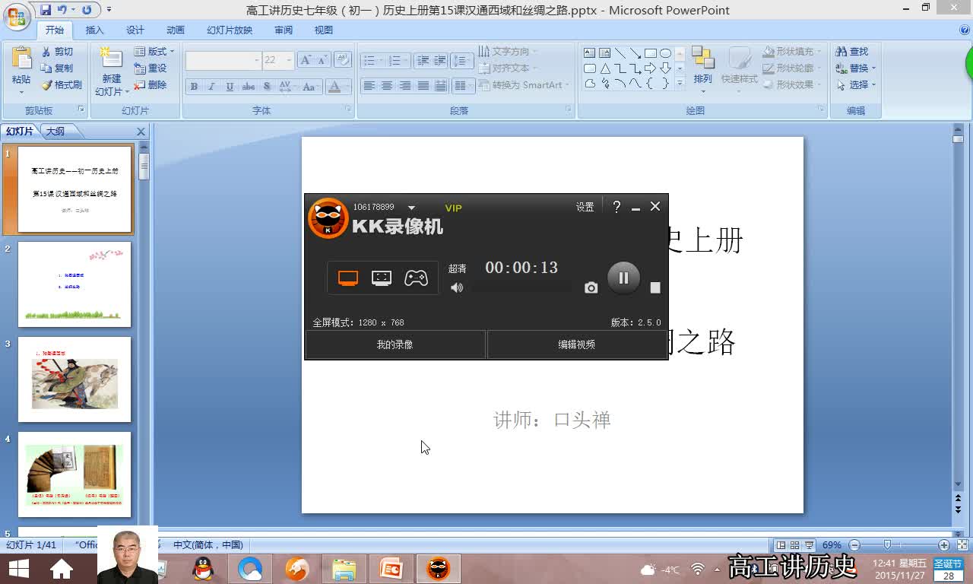Click KK录像机 volume slider bar
The image size is (973, 584).
[x=521, y=287]
